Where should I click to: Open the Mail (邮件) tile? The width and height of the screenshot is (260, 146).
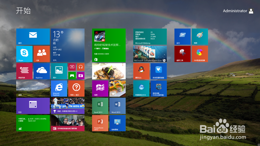(x=33, y=37)
